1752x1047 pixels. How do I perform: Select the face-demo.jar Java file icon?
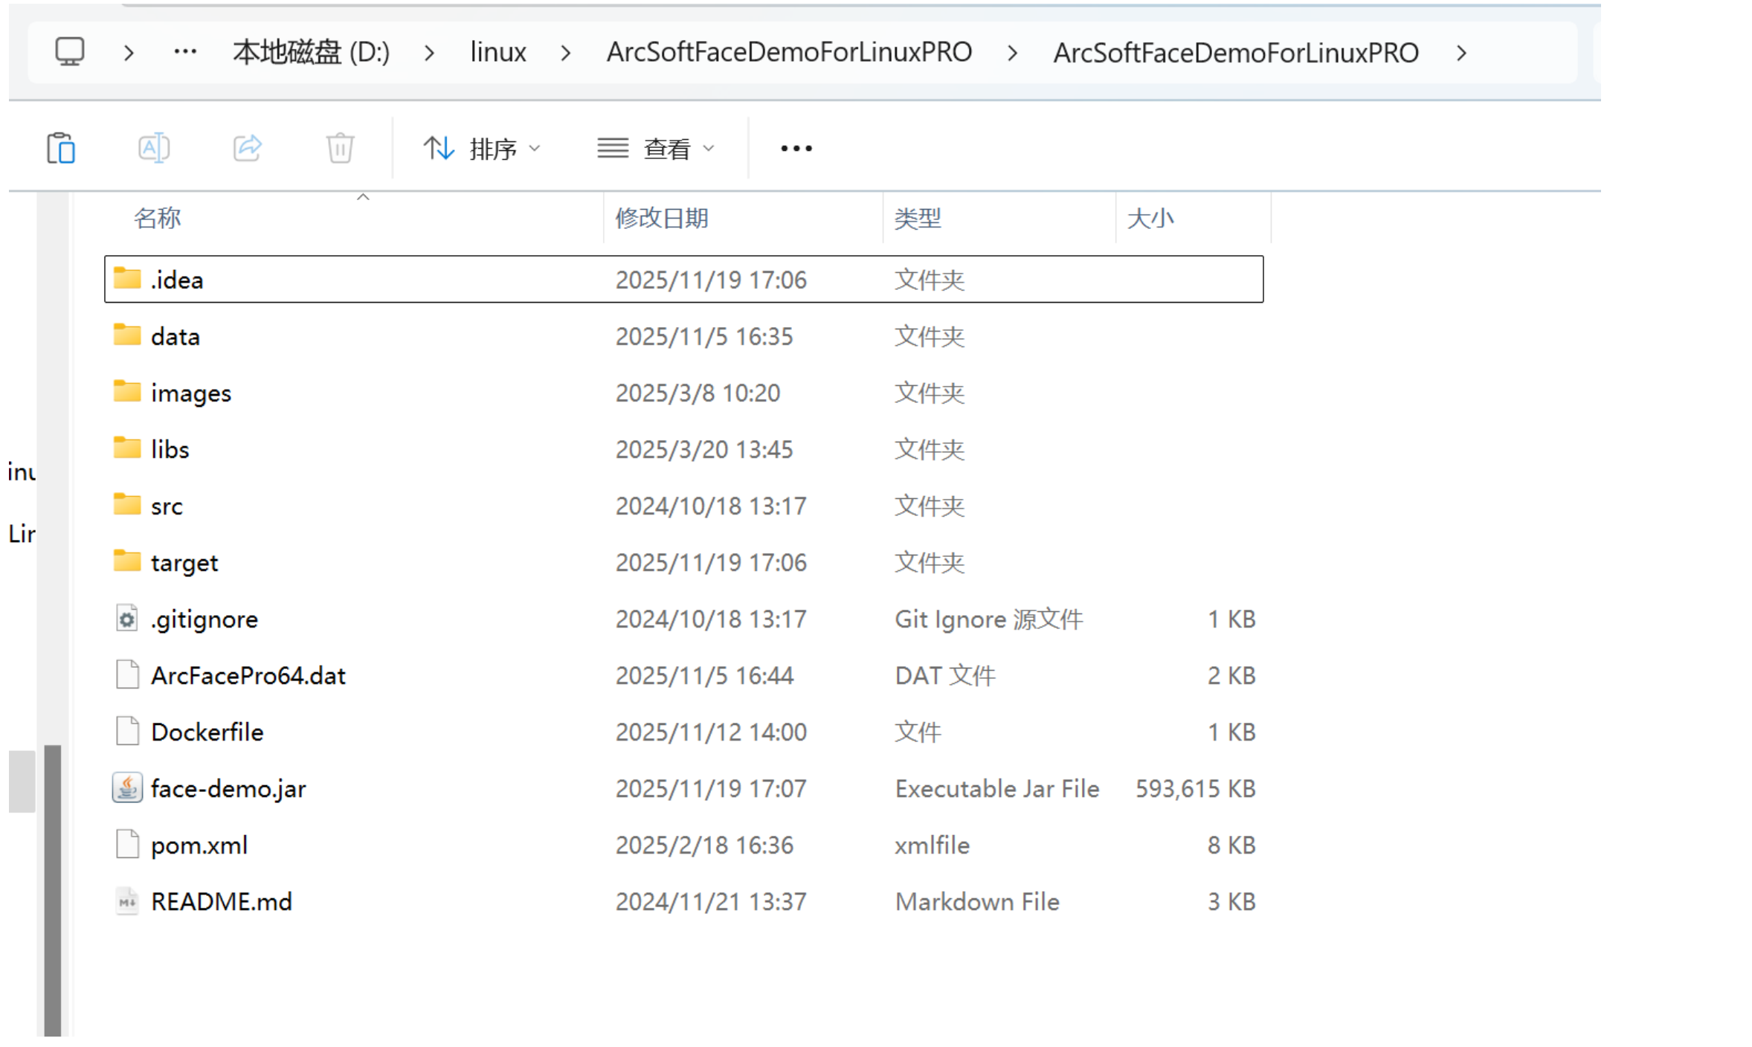point(127,788)
